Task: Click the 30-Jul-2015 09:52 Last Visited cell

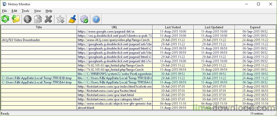Action: 173,74
